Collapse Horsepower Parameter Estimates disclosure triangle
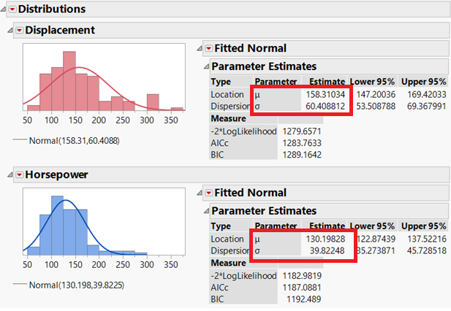 point(206,211)
